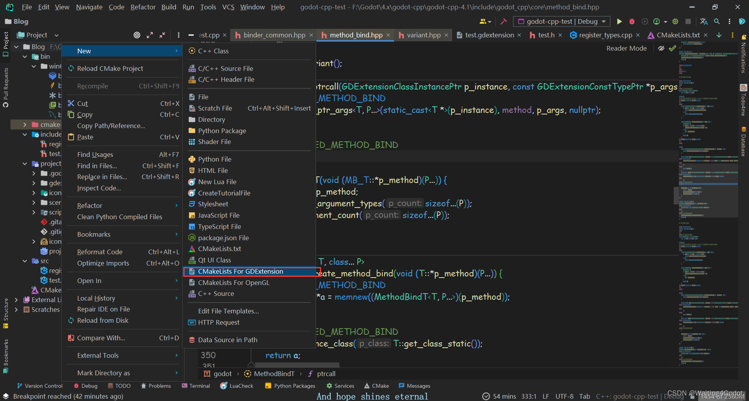Open Search Everywhere with the magnifier icon
749x401 pixels.
[717, 21]
